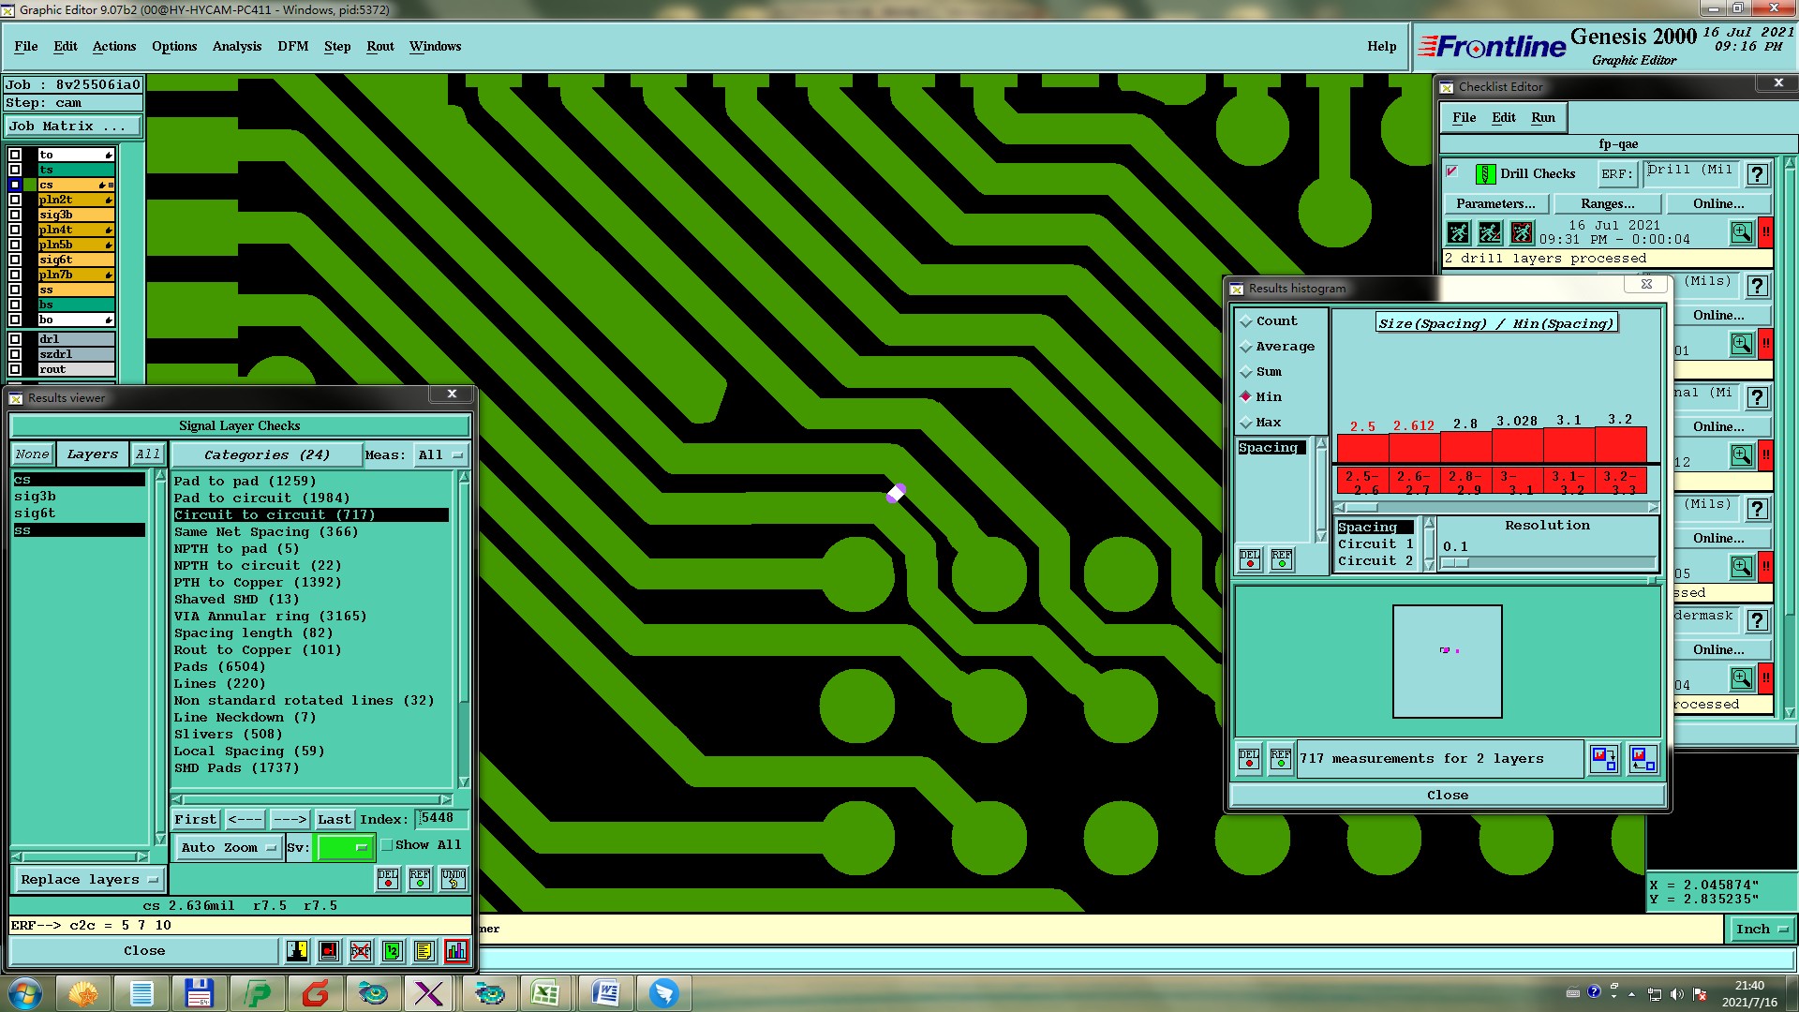Click the crossed-out REF icon
Screen dimensions: 1799x1012
[x=361, y=951]
